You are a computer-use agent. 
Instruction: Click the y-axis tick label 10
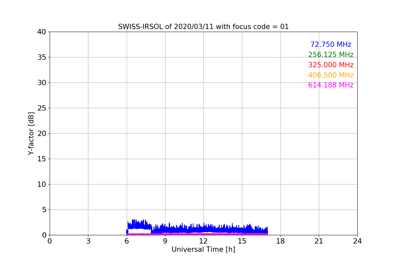42,184
